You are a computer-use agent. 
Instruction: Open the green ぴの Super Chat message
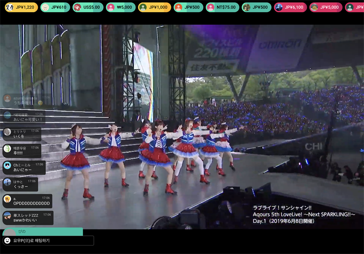click(43, 232)
